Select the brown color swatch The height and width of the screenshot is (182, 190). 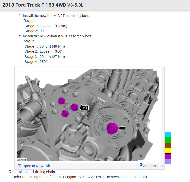[x=168, y=145]
